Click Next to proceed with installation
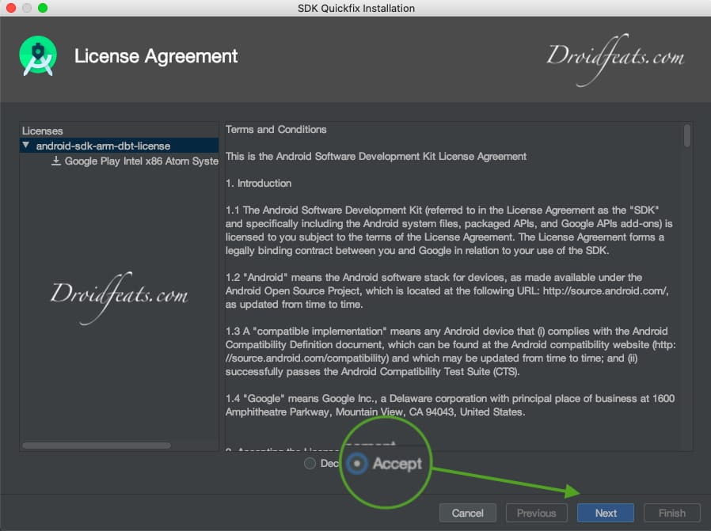Viewport: 711px width, 531px height. (x=605, y=513)
